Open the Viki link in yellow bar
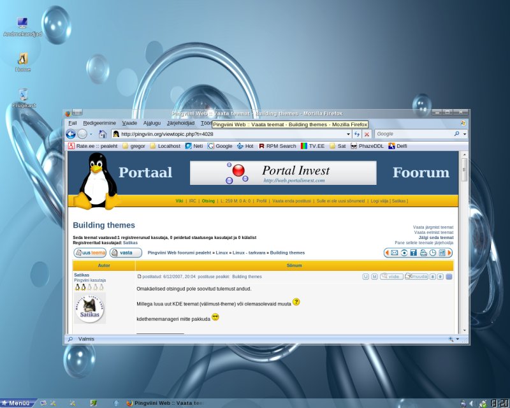The height and width of the screenshot is (408, 510). (x=179, y=201)
